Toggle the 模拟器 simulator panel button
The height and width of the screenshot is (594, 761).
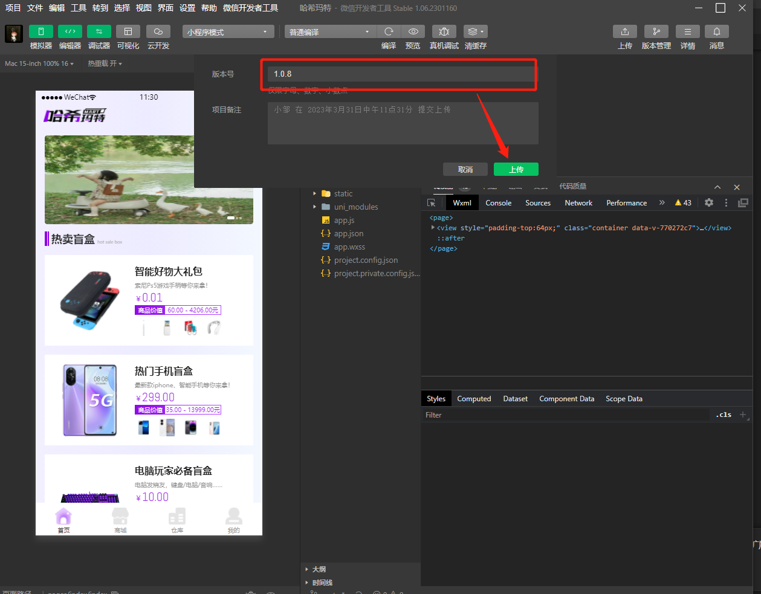click(41, 31)
